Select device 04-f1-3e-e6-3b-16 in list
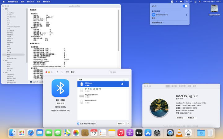Screen dimensions: 223x139 [103, 90]
